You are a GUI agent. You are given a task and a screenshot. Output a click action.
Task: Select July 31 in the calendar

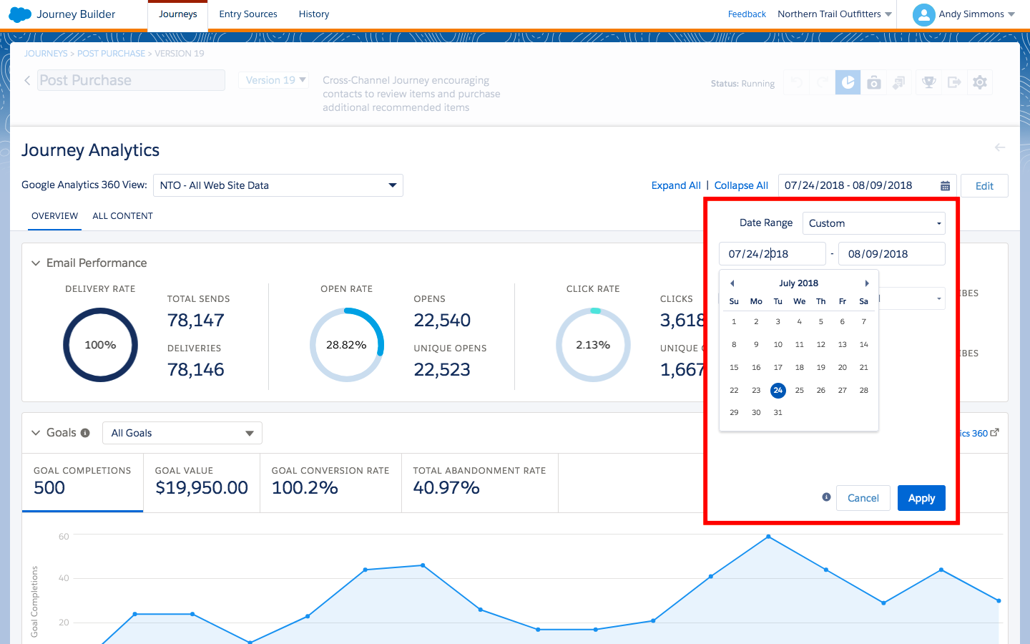pyautogui.click(x=778, y=413)
